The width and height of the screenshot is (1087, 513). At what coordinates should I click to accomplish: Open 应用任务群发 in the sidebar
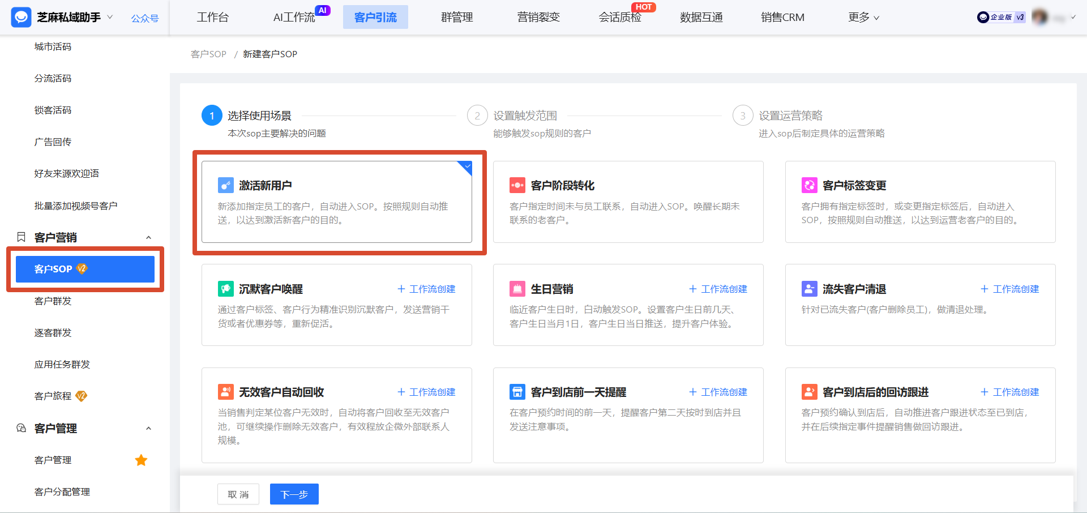pyautogui.click(x=62, y=364)
